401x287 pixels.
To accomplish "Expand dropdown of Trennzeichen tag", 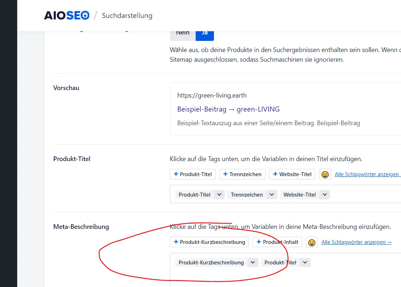I will (x=272, y=194).
